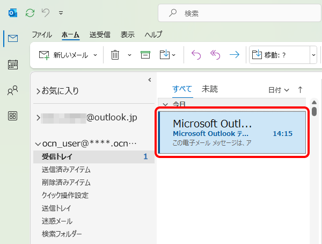Collapse the ocn_user account folder tree
Screen dimensions: 322x244
(38, 143)
